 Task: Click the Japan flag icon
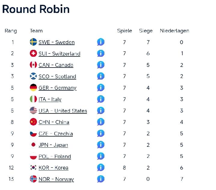point(33,145)
